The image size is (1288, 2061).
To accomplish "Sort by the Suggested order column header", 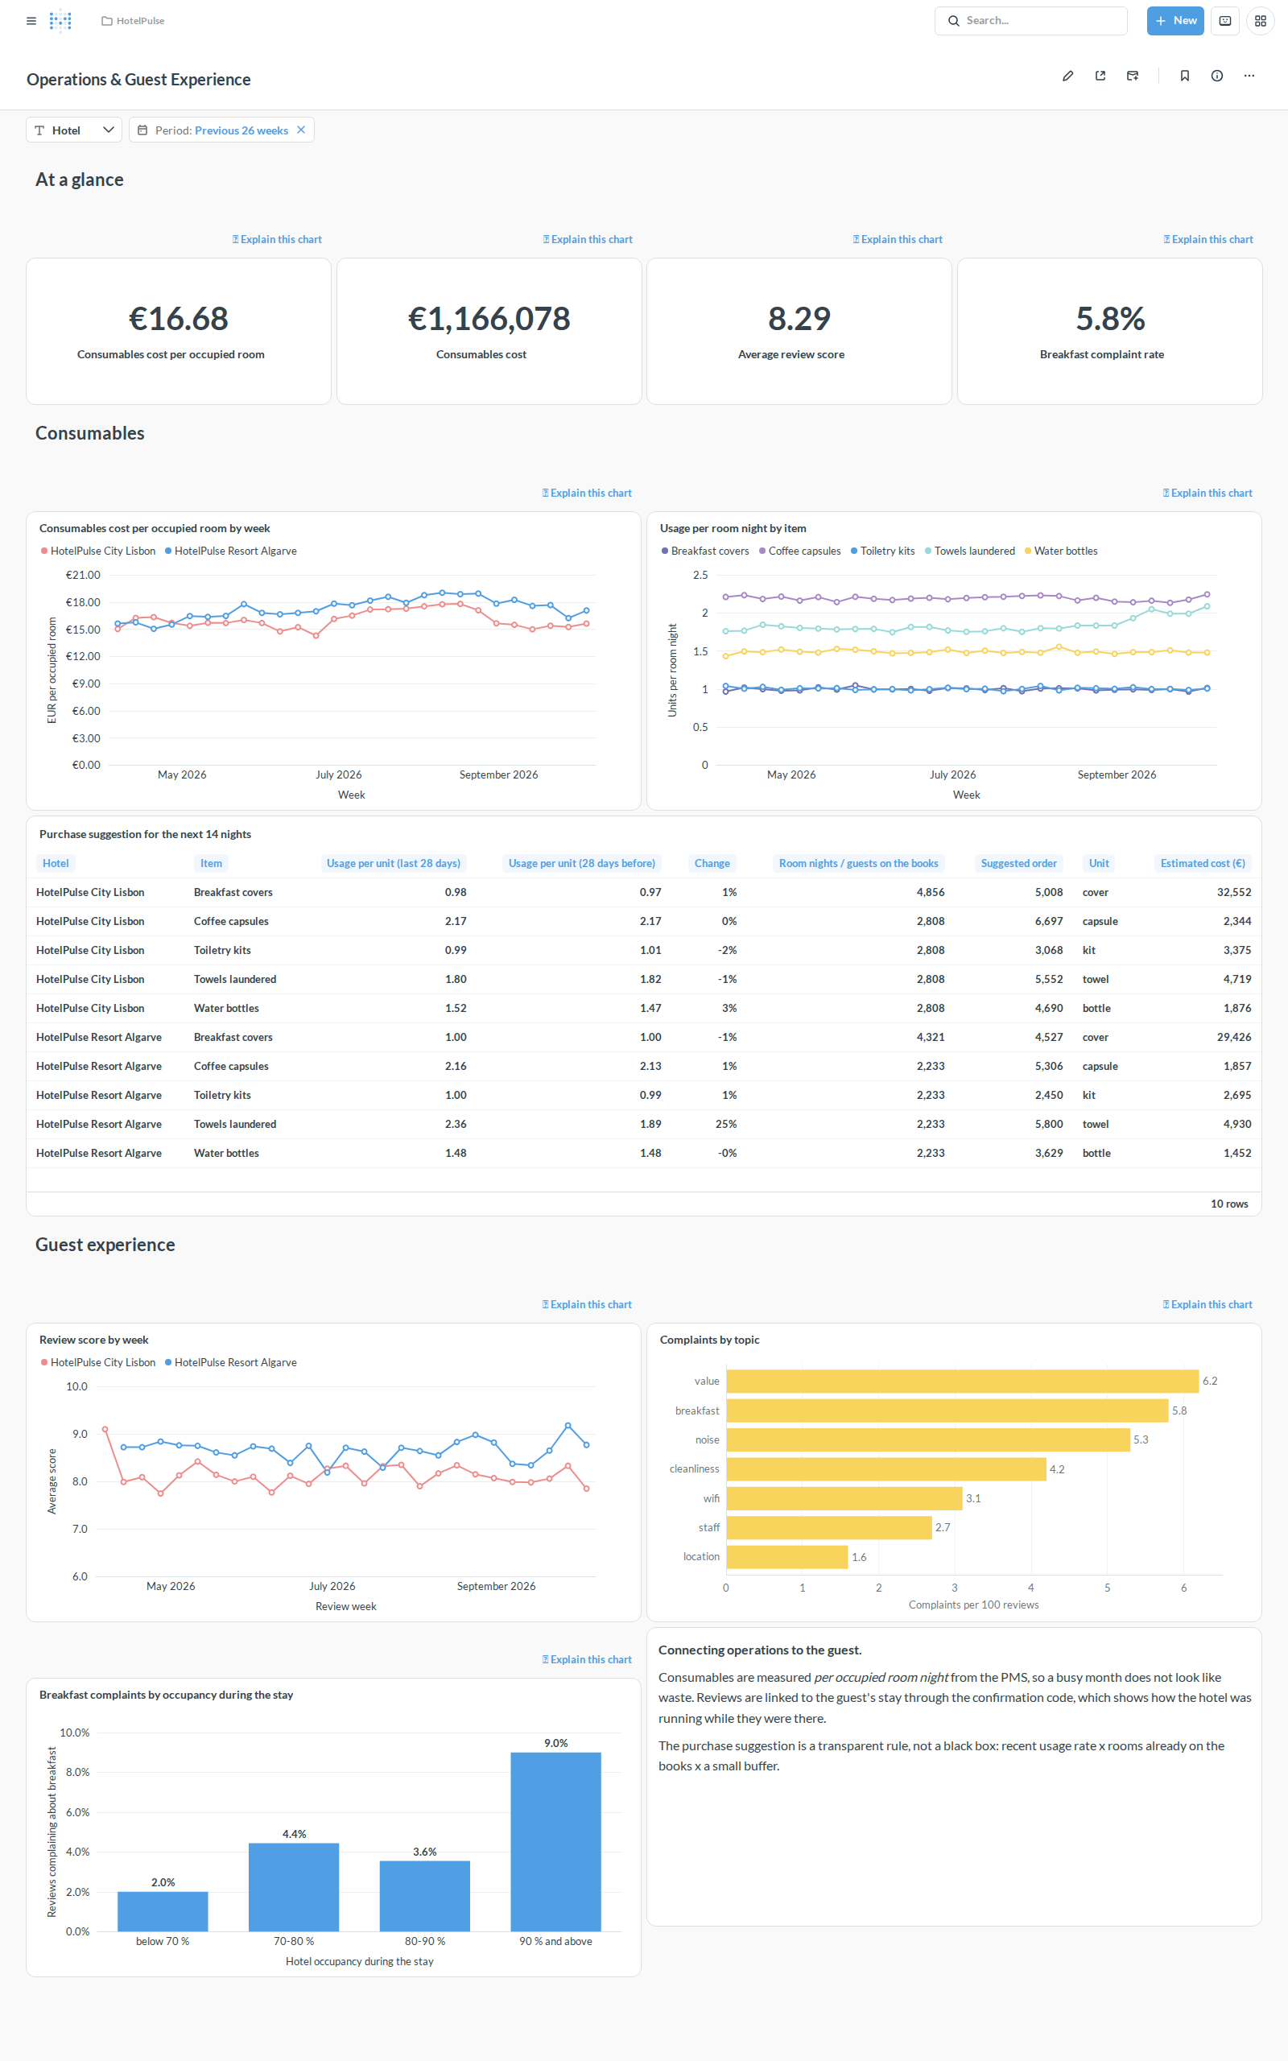I will (1019, 864).
